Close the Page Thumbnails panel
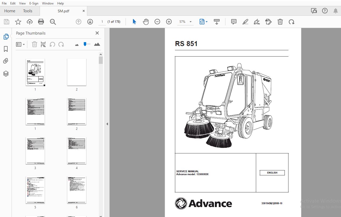Screen dimensions: 341x217 click(x=97, y=33)
